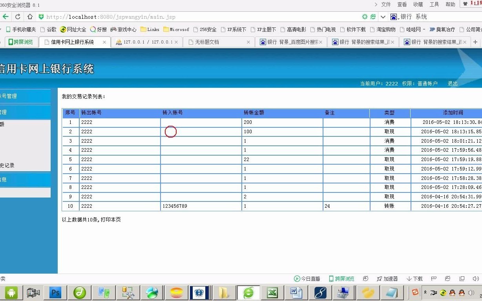Image resolution: width=482 pixels, height=301 pixels.
Task: Expand hidden system tray icons
Action: (x=425, y=292)
